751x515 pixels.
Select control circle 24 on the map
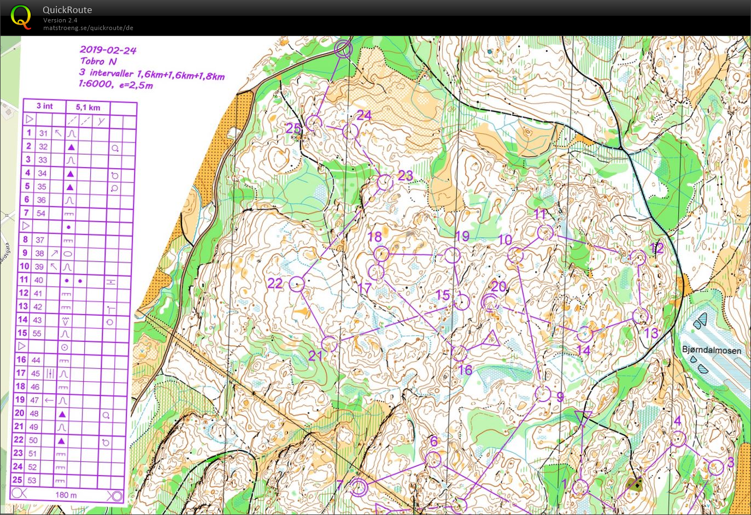coord(350,131)
